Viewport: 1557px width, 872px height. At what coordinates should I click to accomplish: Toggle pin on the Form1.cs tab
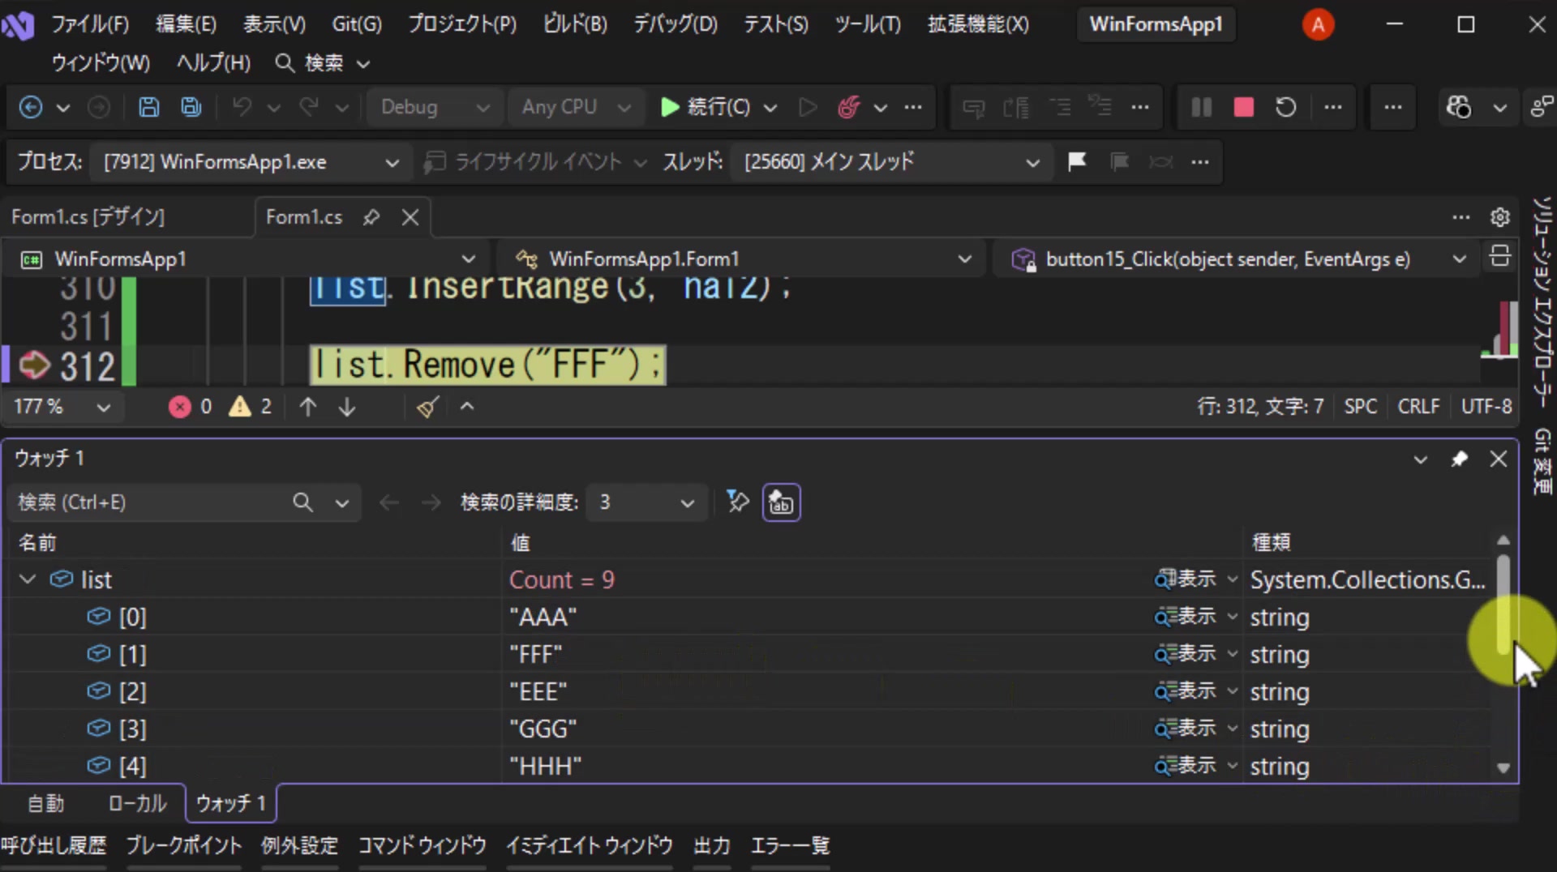pyautogui.click(x=371, y=217)
